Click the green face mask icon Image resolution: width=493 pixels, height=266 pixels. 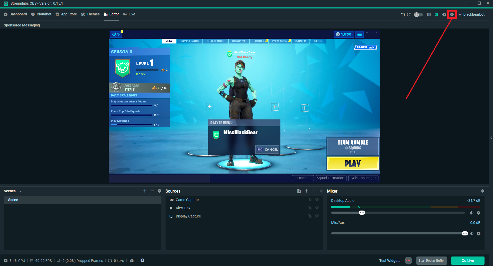[x=436, y=15]
